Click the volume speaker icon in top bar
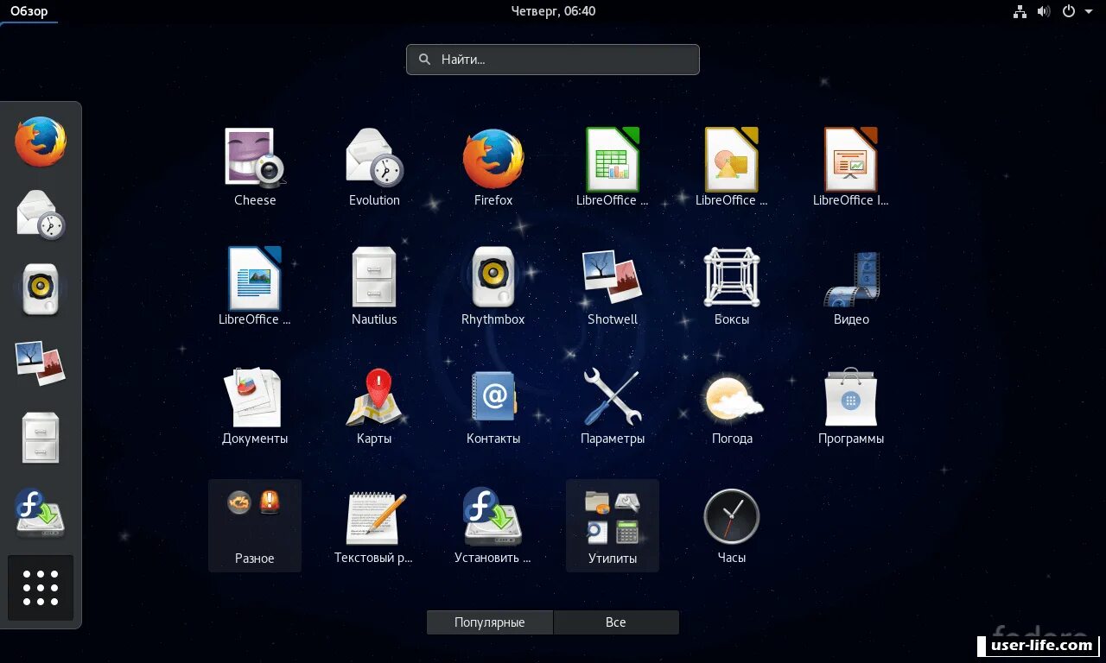 (1044, 11)
